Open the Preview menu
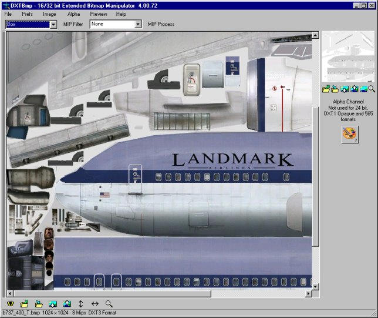This screenshot has height=318, width=378. coord(99,14)
